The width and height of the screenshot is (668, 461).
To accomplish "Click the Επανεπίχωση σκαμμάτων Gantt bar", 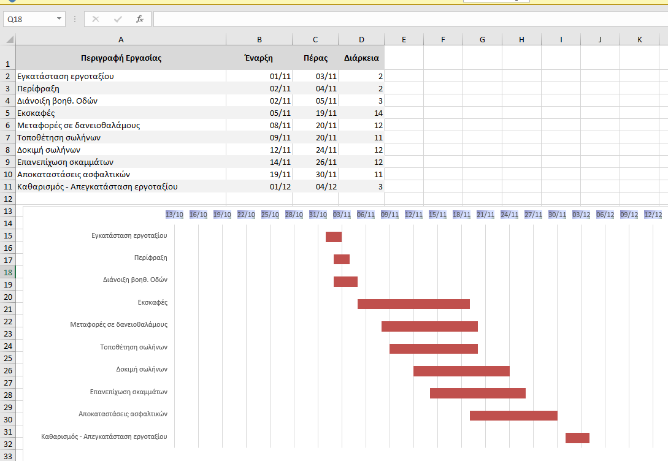I will tap(478, 394).
